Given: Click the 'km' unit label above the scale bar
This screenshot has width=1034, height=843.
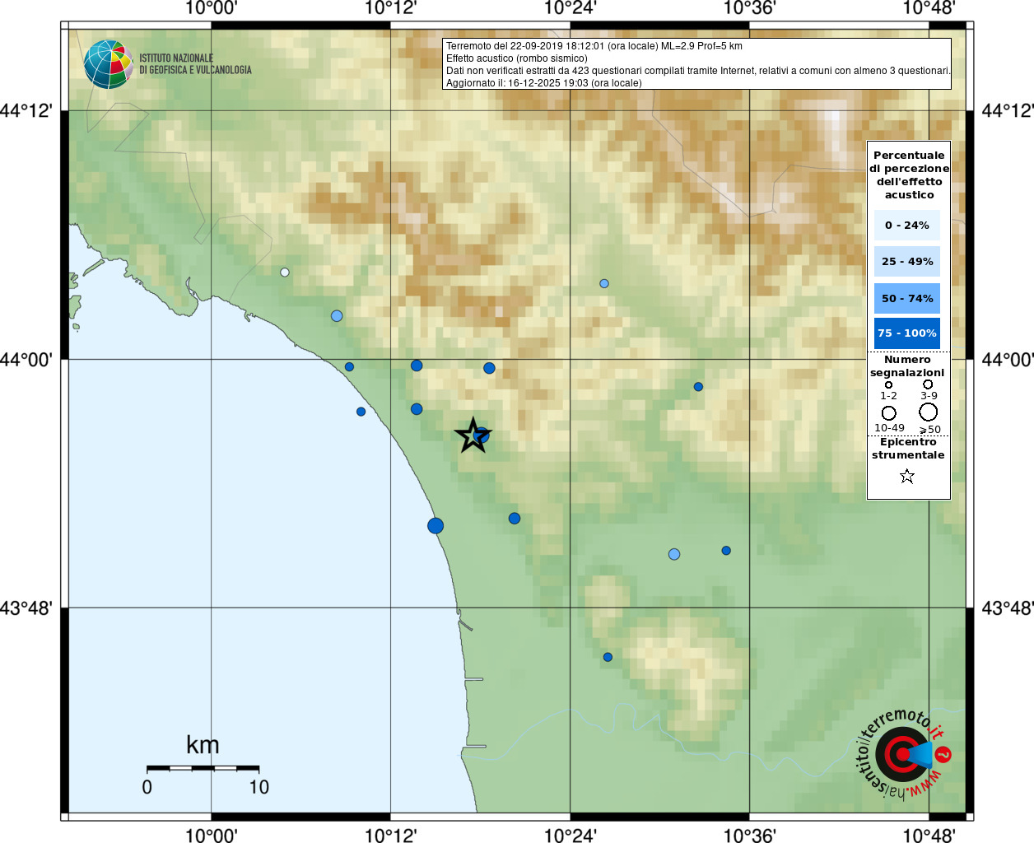Looking at the screenshot, I should tap(203, 744).
